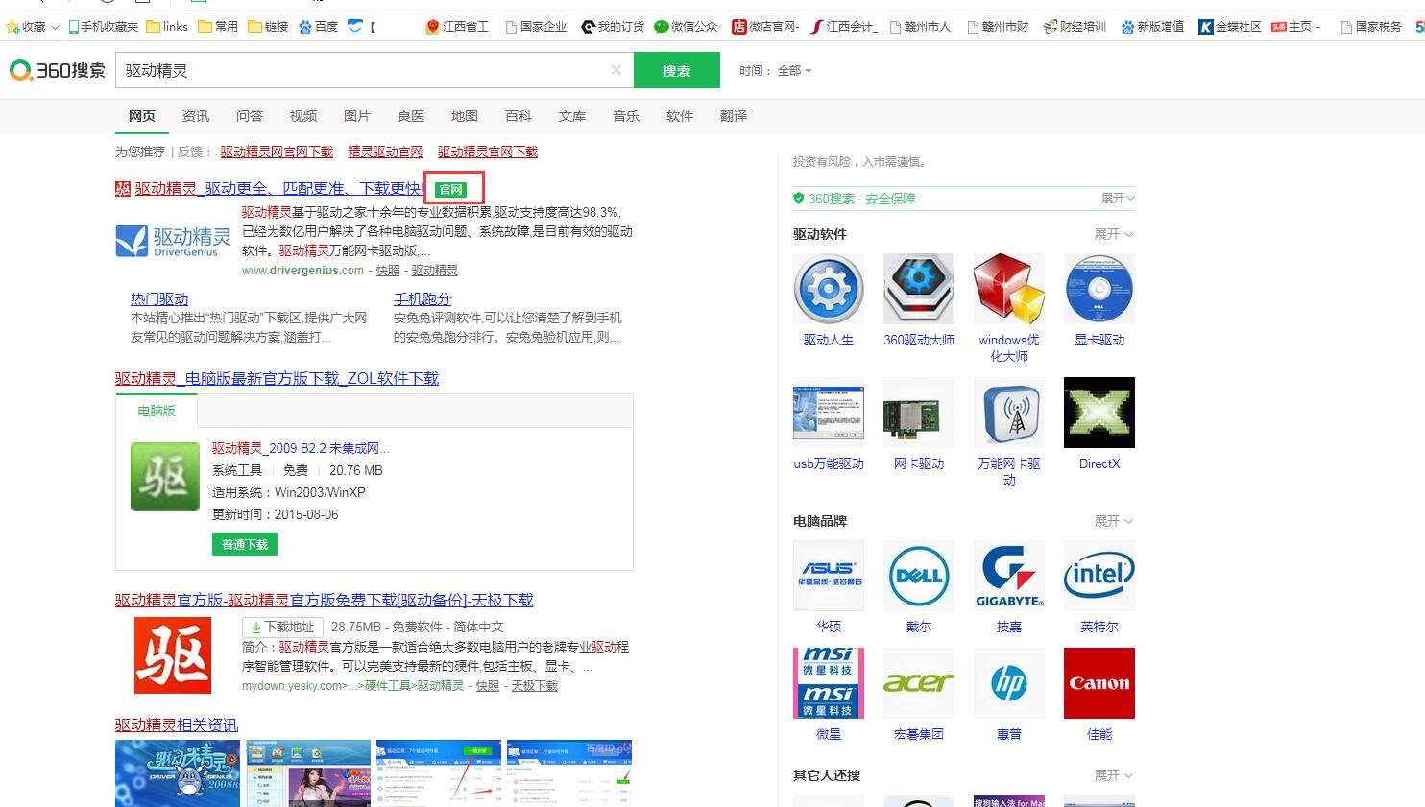Select the usb万能驱动 icon
This screenshot has height=807, width=1425.
tap(828, 413)
